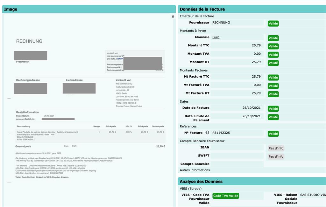Click Validé next to Date de Facture

click(x=273, y=109)
